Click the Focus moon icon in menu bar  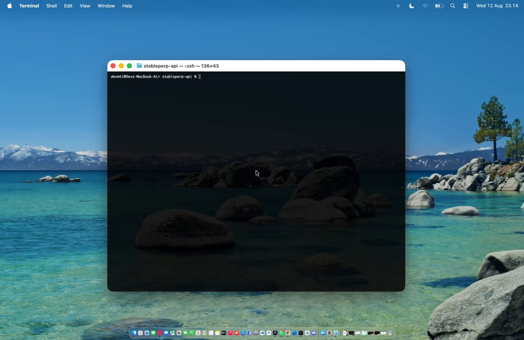(x=412, y=6)
